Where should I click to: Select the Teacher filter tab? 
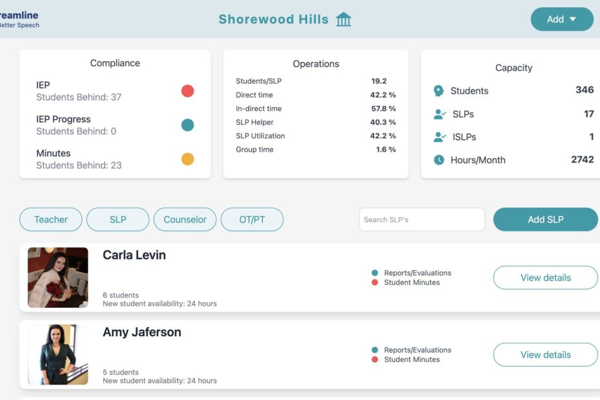51,219
